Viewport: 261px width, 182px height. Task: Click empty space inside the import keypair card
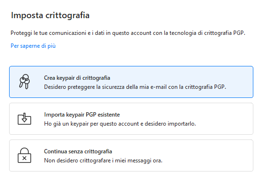click(225, 119)
